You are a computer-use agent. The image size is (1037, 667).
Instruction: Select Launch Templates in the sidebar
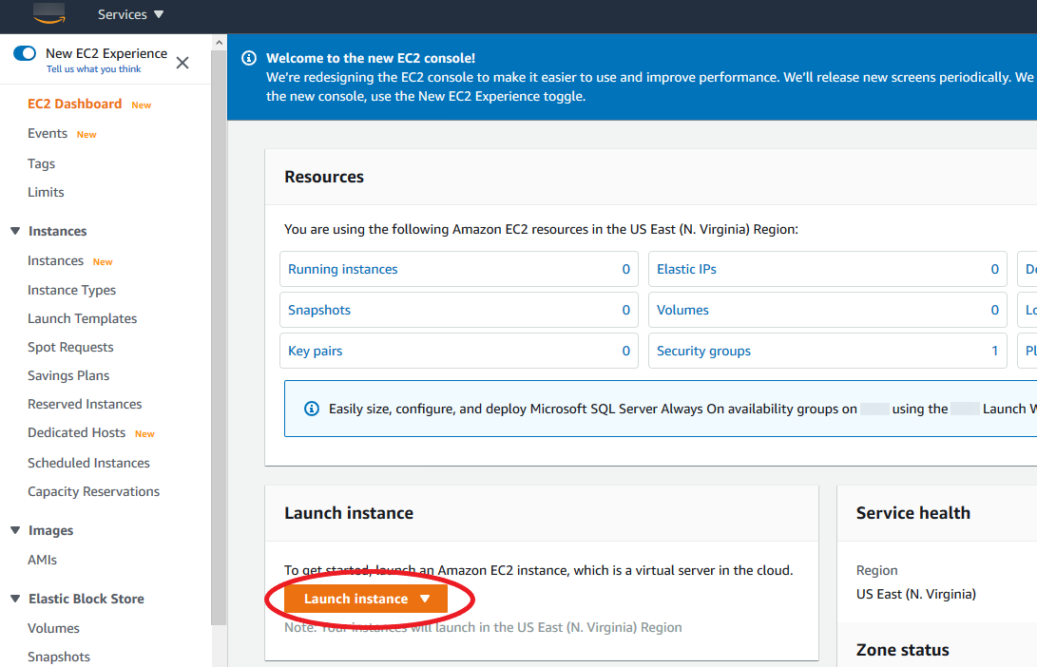pyautogui.click(x=82, y=318)
